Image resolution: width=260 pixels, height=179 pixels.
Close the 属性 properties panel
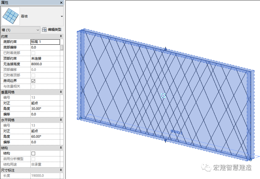click(61, 3)
